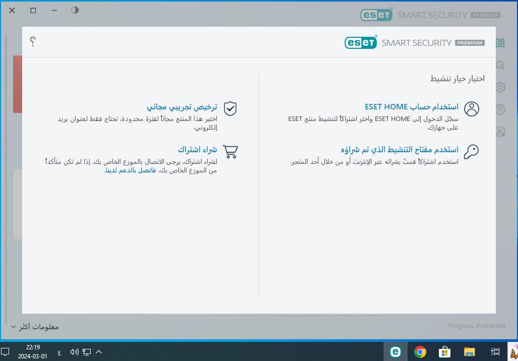Toggle the contrast theme icon in title bar

point(75,10)
